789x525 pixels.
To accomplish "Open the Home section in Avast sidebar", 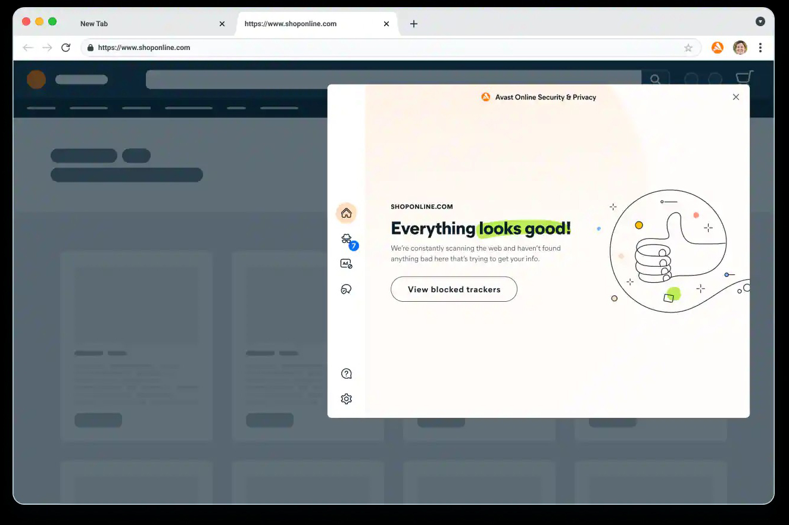I will tap(346, 213).
